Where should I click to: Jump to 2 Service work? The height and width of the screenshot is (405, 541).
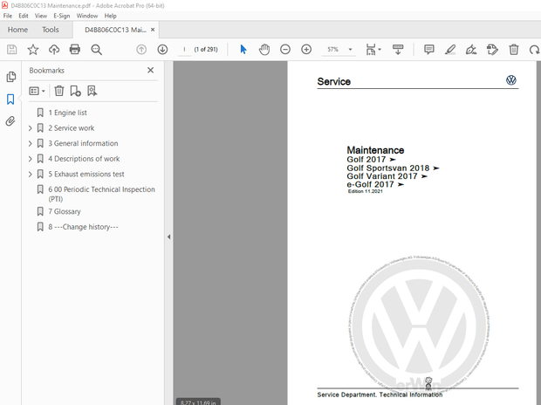coord(71,128)
